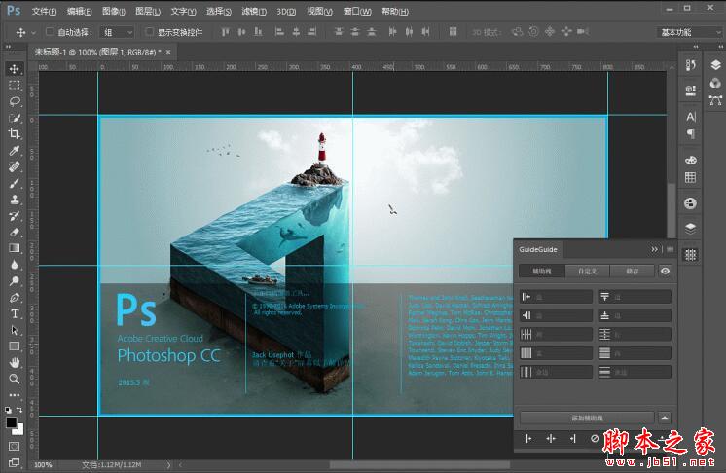This screenshot has height=473, width=726.
Task: Select the Blur tool
Action: (x=15, y=265)
